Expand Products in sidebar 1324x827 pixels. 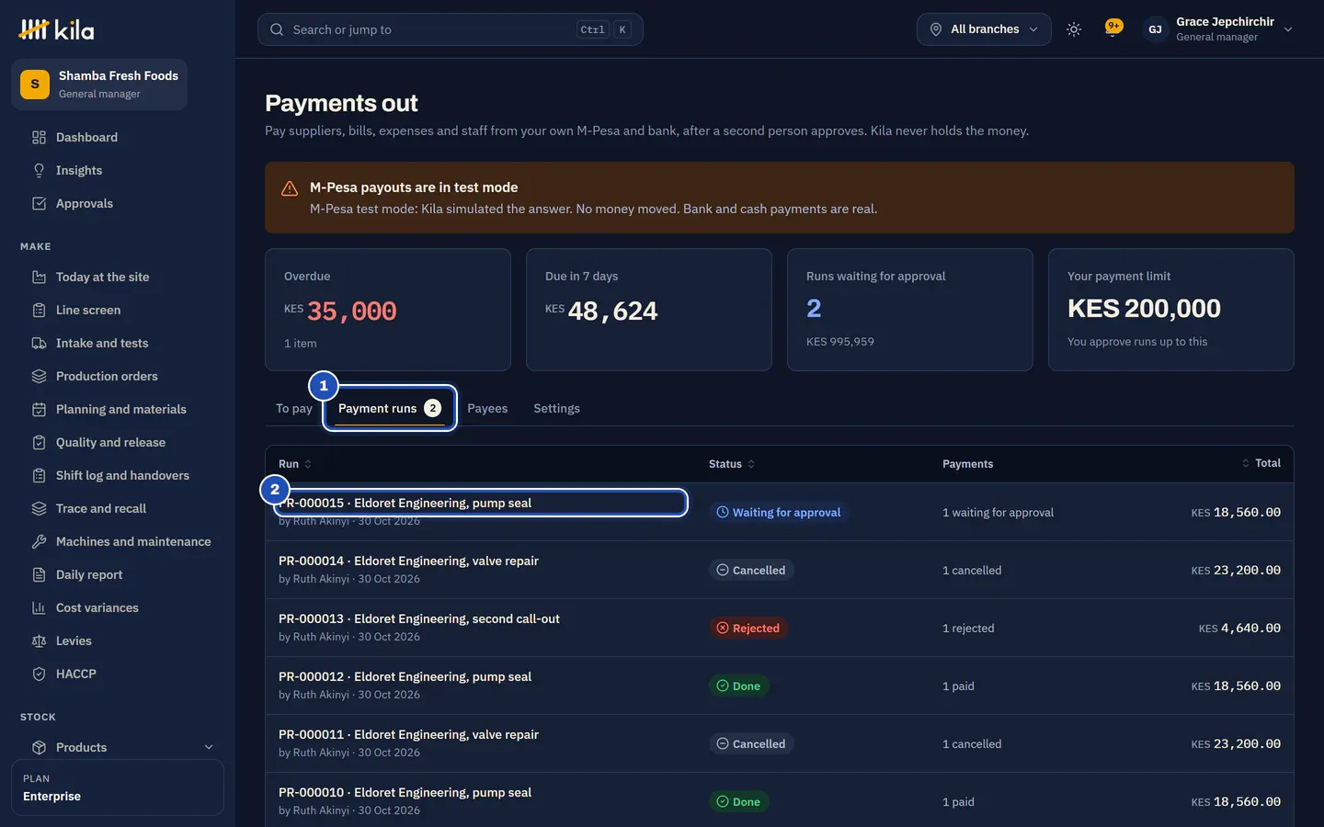click(118, 747)
